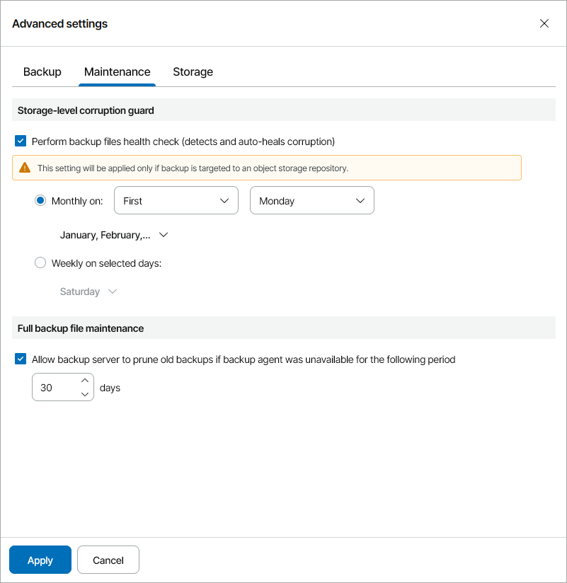Click the chevron next to Saturday
This screenshot has width=567, height=583.
coord(111,291)
